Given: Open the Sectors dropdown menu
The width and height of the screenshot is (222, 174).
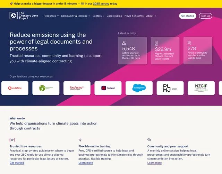Looking at the screenshot, I should [x=98, y=16].
